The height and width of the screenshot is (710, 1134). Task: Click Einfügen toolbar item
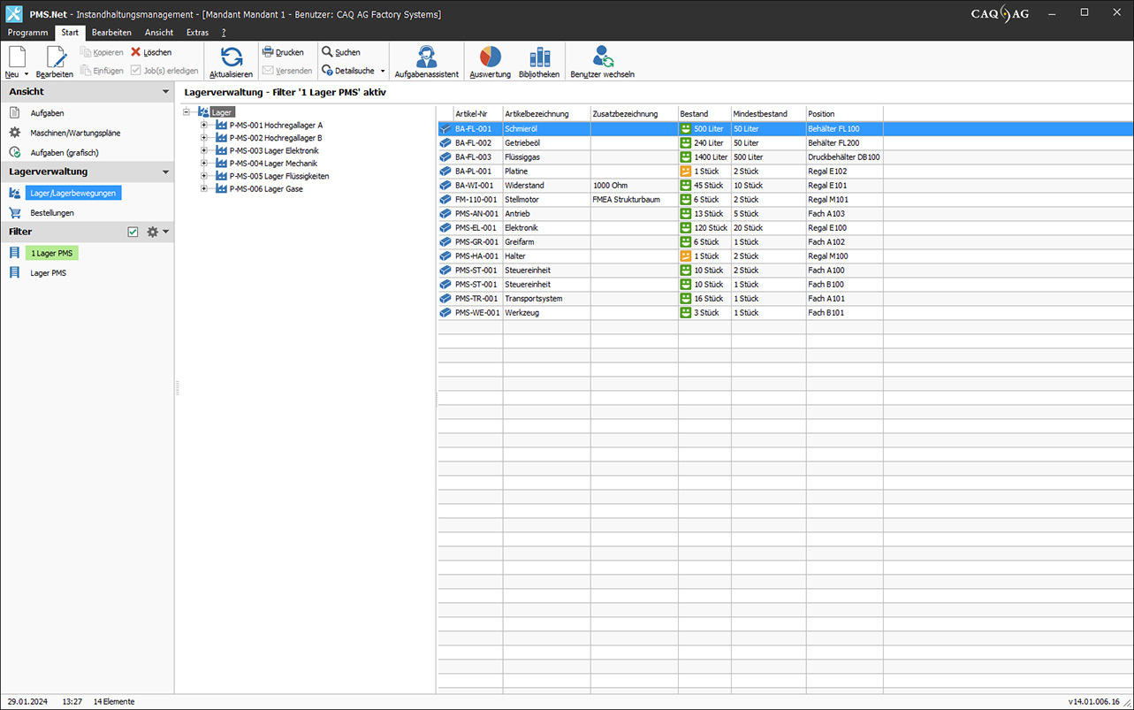click(102, 71)
